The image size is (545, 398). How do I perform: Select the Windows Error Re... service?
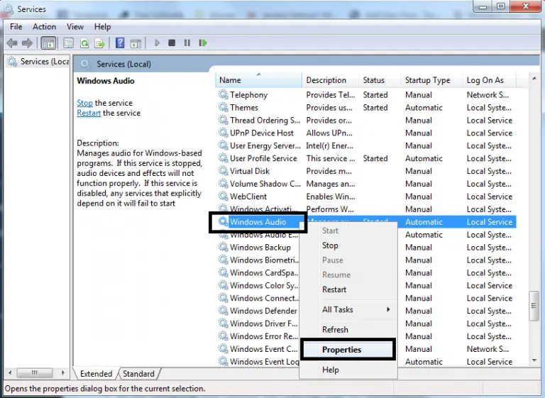[x=264, y=336]
